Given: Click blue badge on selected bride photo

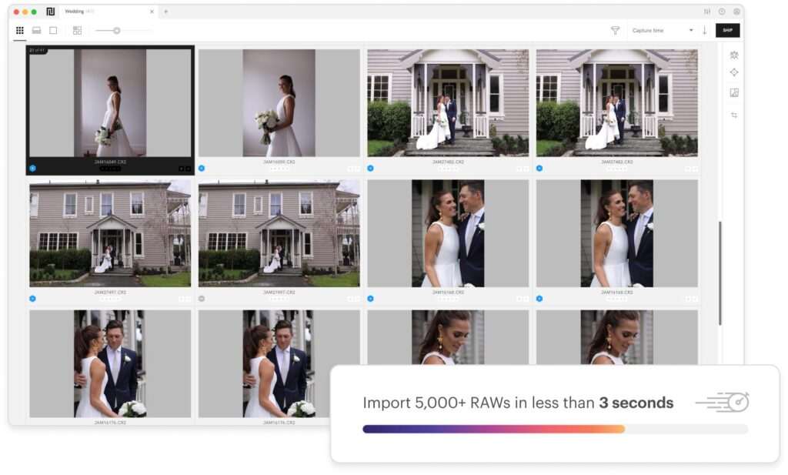Looking at the screenshot, I should [x=32, y=169].
